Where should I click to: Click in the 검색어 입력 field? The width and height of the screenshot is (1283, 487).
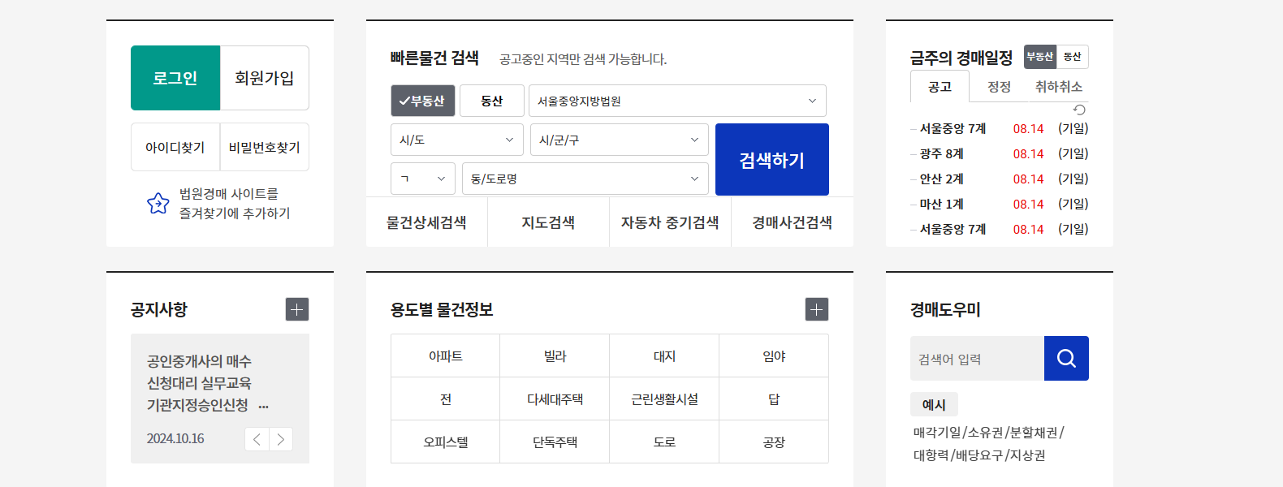977,359
